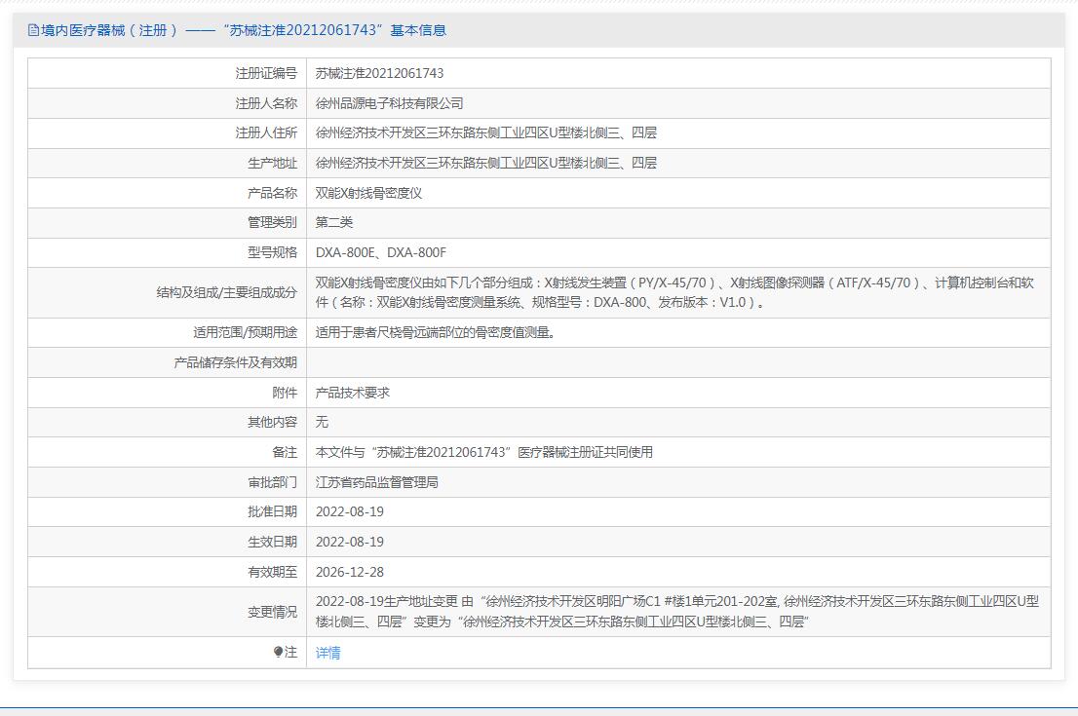The image size is (1078, 716).
Task: Click the 变更情况 row label
Action: [272, 612]
